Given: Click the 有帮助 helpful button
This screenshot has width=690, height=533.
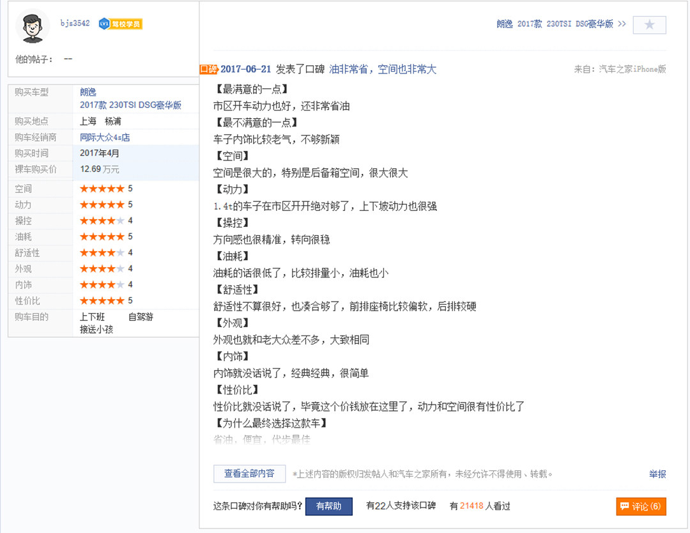Looking at the screenshot, I should point(328,506).
